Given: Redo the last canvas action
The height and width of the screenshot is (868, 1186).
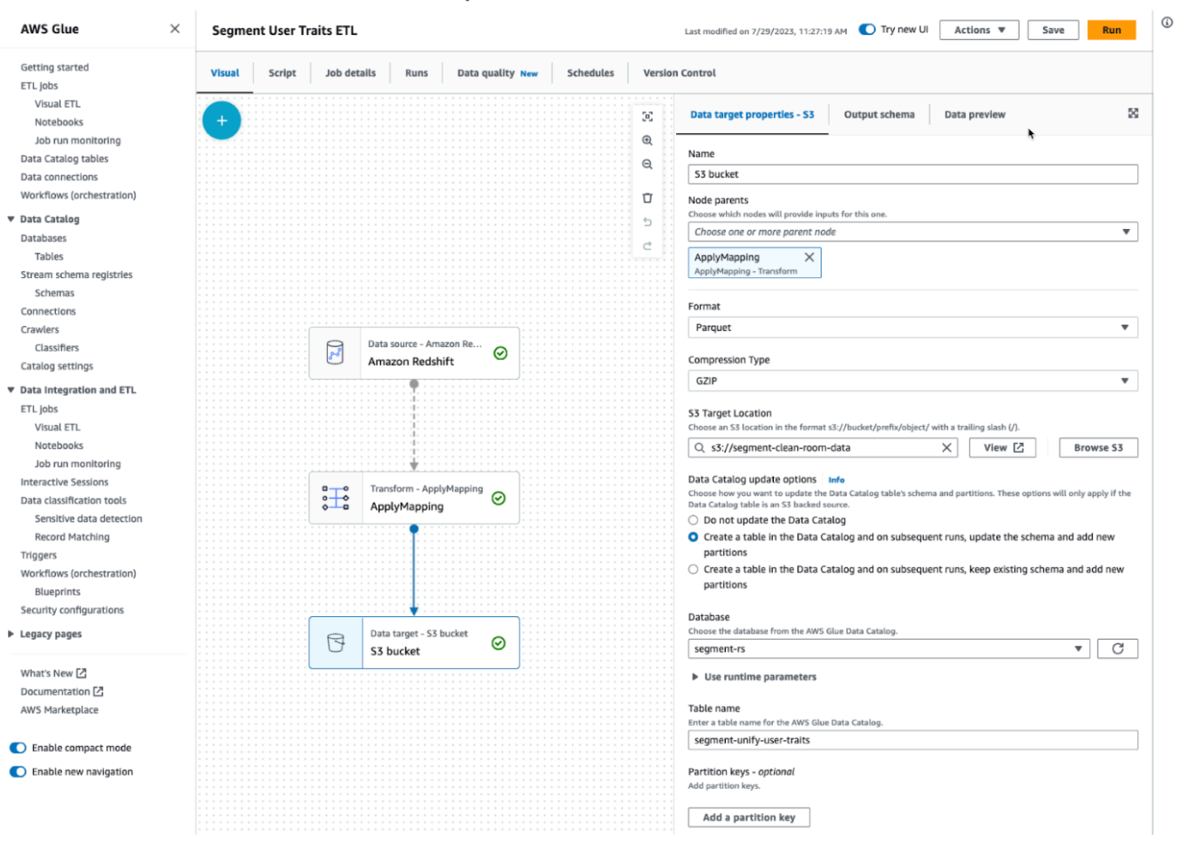Looking at the screenshot, I should coord(647,246).
